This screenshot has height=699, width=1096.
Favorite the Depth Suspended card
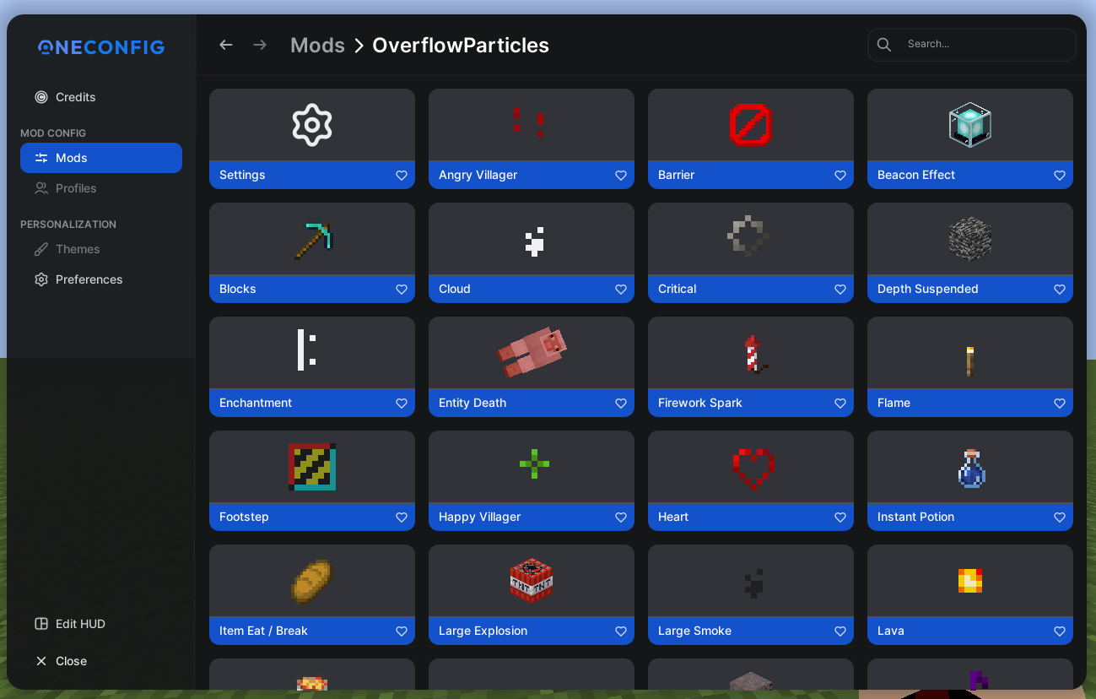[1060, 290]
